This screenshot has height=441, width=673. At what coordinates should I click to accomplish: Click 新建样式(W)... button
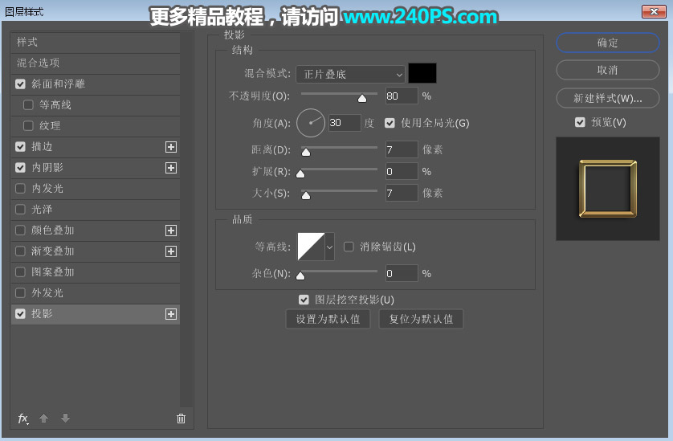click(x=607, y=98)
